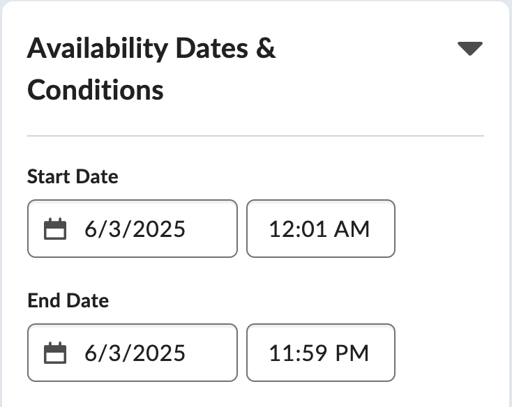Click the End Date calendar icon
This screenshot has width=512, height=407.
[55, 353]
